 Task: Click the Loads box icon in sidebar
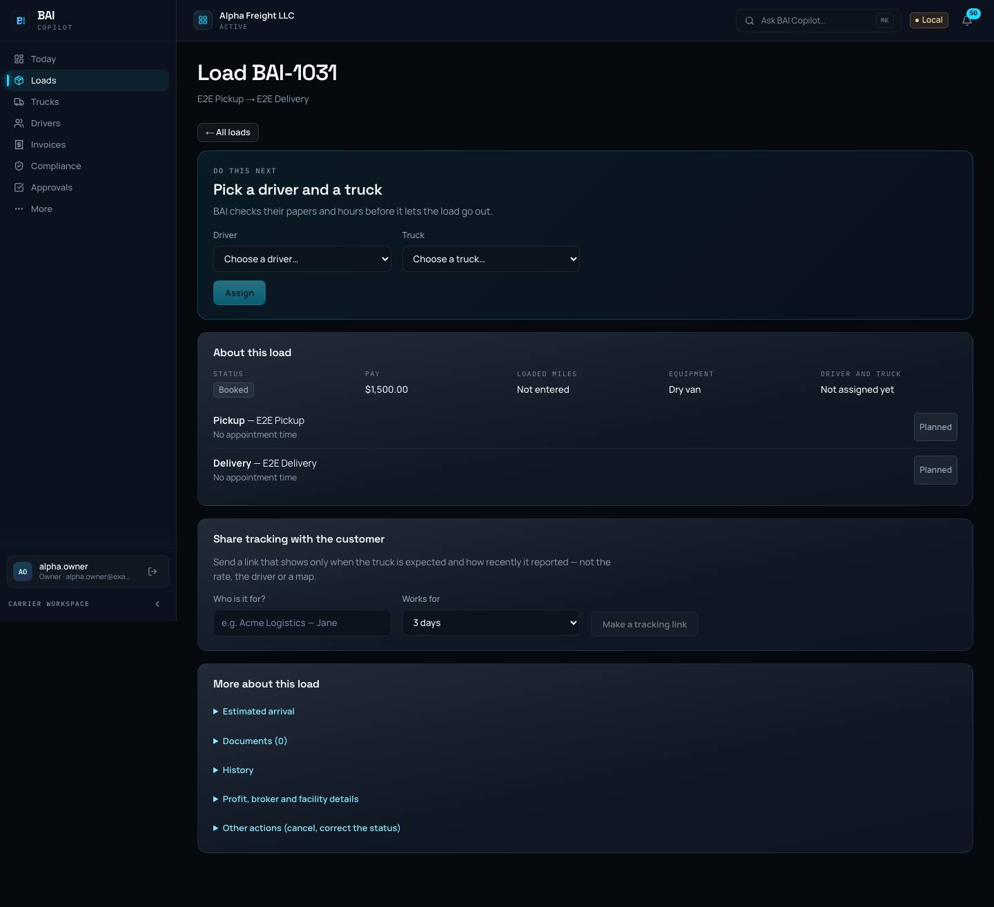[19, 81]
